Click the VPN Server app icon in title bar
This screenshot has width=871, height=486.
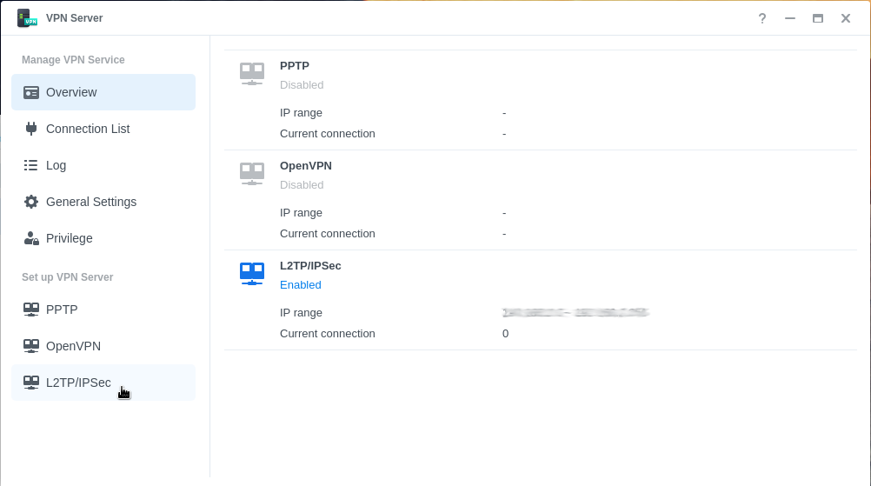[27, 17]
